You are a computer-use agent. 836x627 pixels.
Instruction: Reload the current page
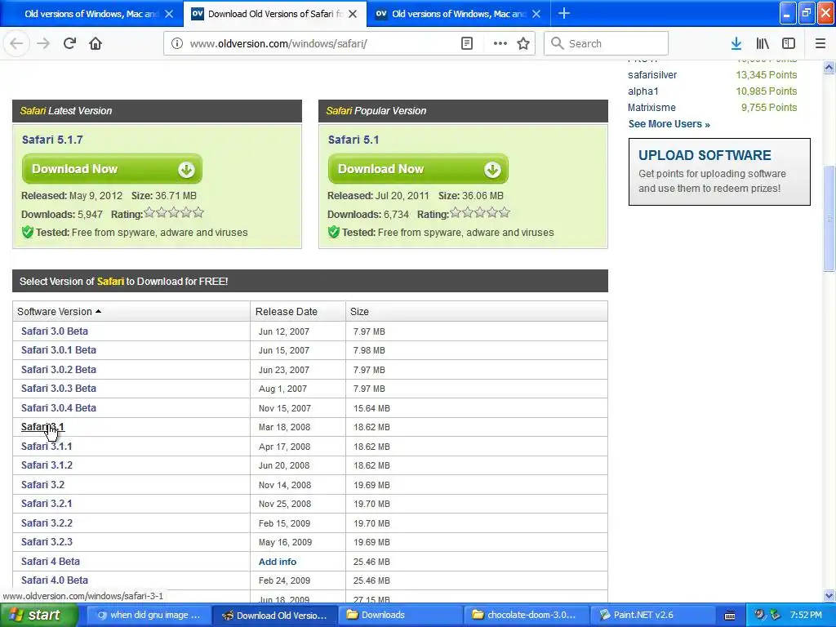tap(70, 43)
